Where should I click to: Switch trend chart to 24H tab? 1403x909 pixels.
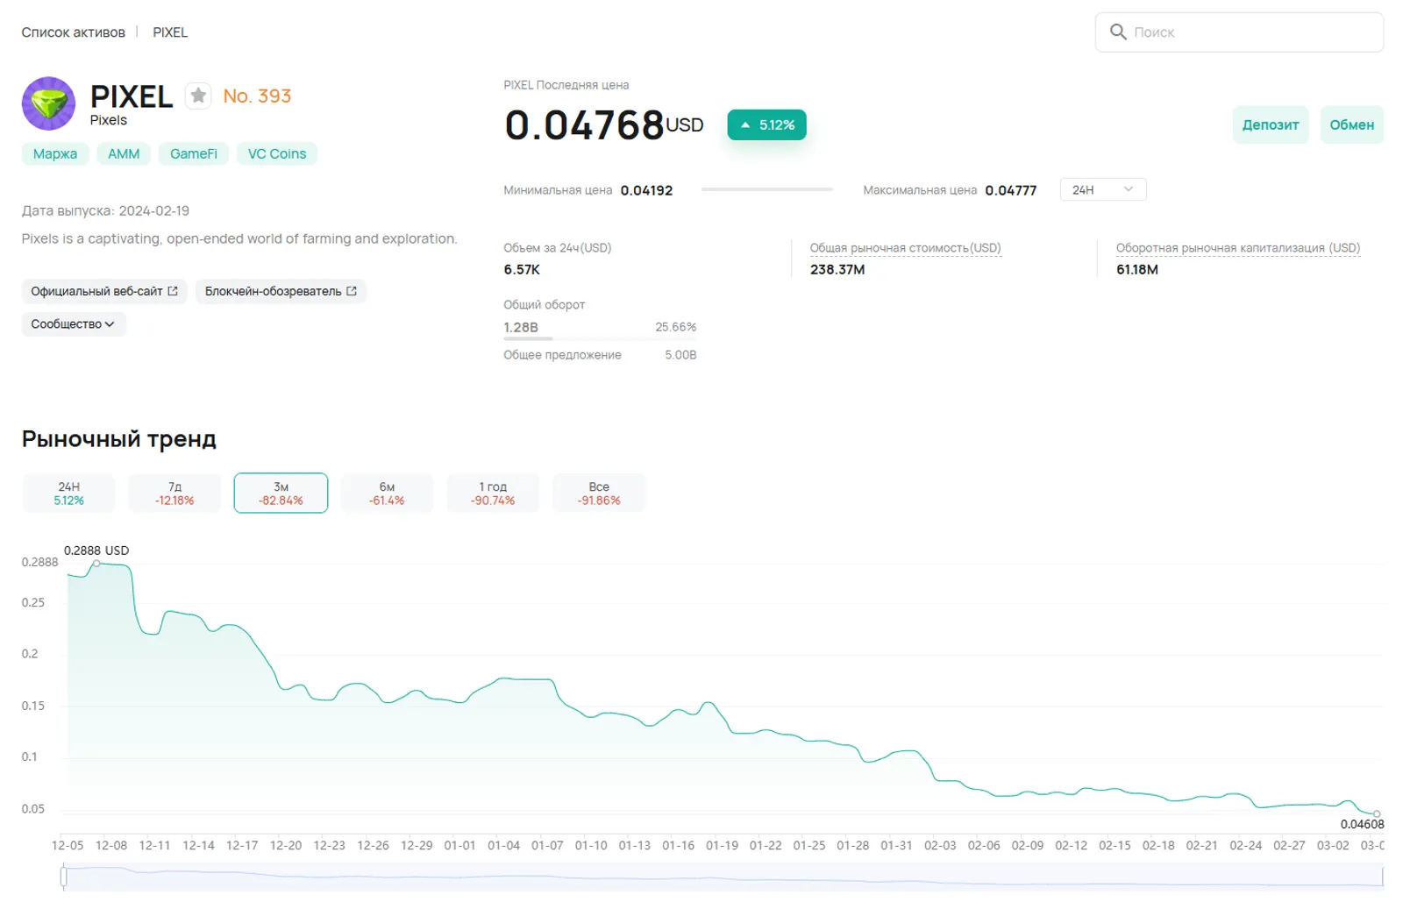(69, 493)
